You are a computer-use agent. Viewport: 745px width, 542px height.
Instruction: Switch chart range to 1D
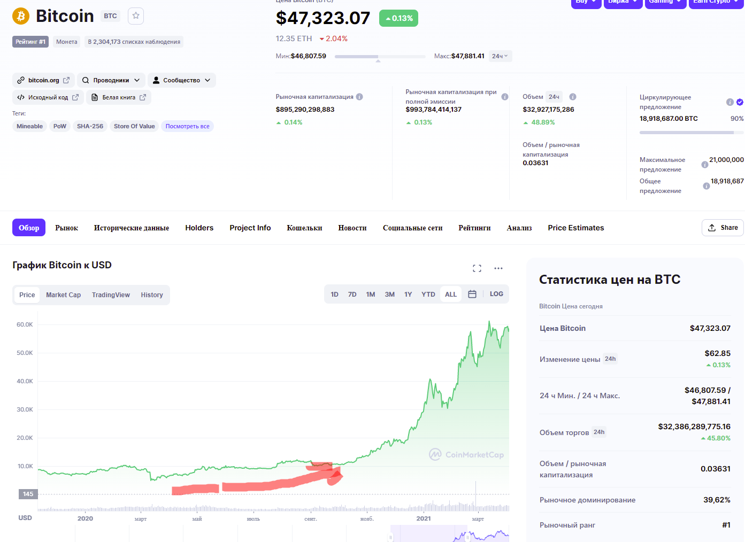(x=335, y=295)
